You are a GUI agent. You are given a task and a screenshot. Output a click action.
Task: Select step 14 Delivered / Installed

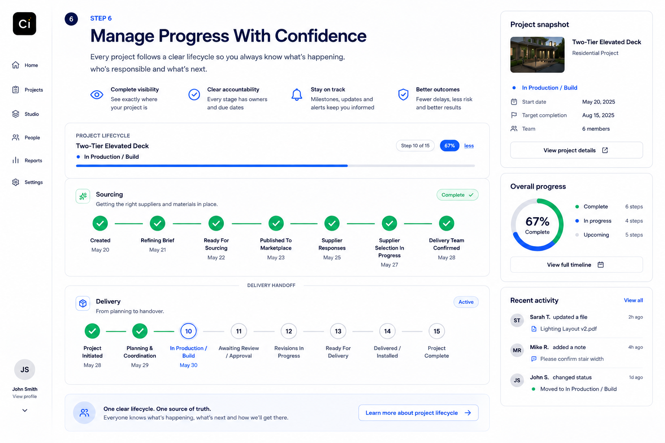coord(387,331)
